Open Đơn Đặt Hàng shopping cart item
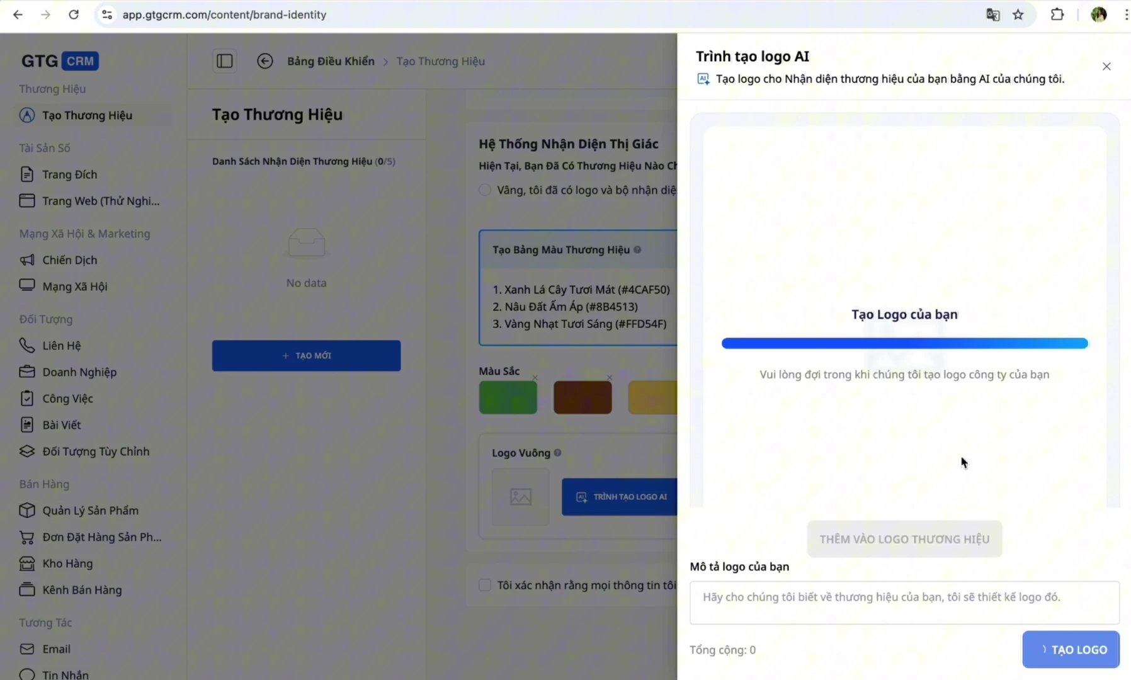Screen dimensions: 1131x680 (101, 537)
